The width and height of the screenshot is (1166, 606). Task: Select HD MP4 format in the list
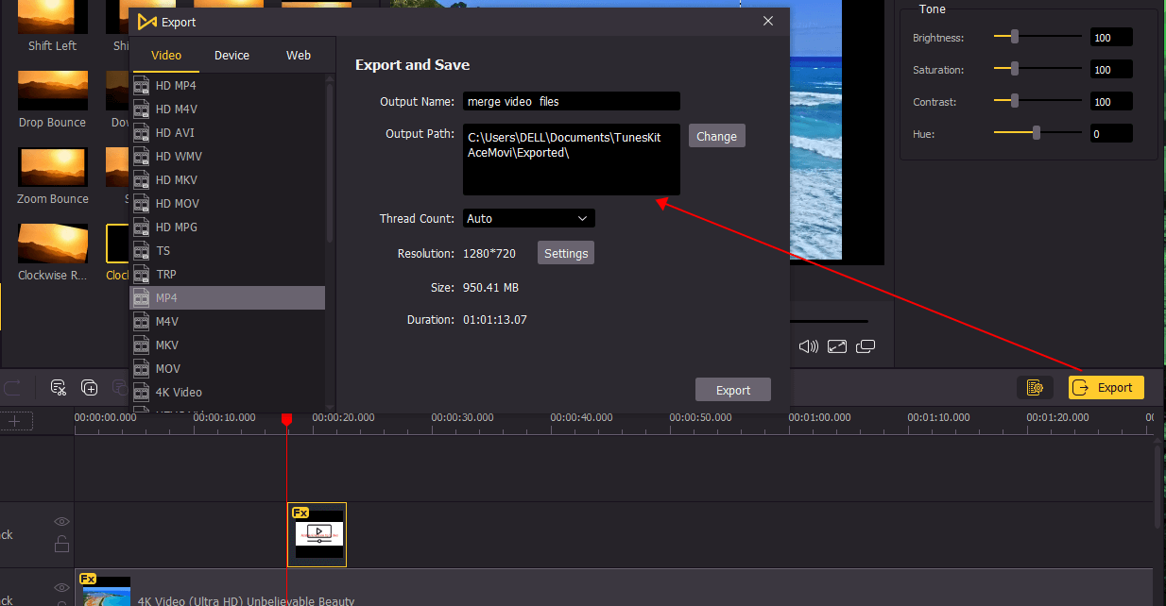coord(227,85)
